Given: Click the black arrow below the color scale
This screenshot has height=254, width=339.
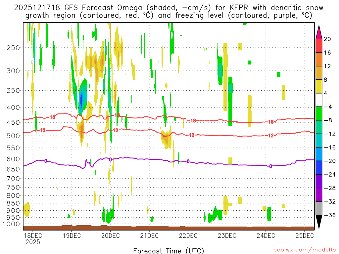Looking at the screenshot, I should point(319,222).
